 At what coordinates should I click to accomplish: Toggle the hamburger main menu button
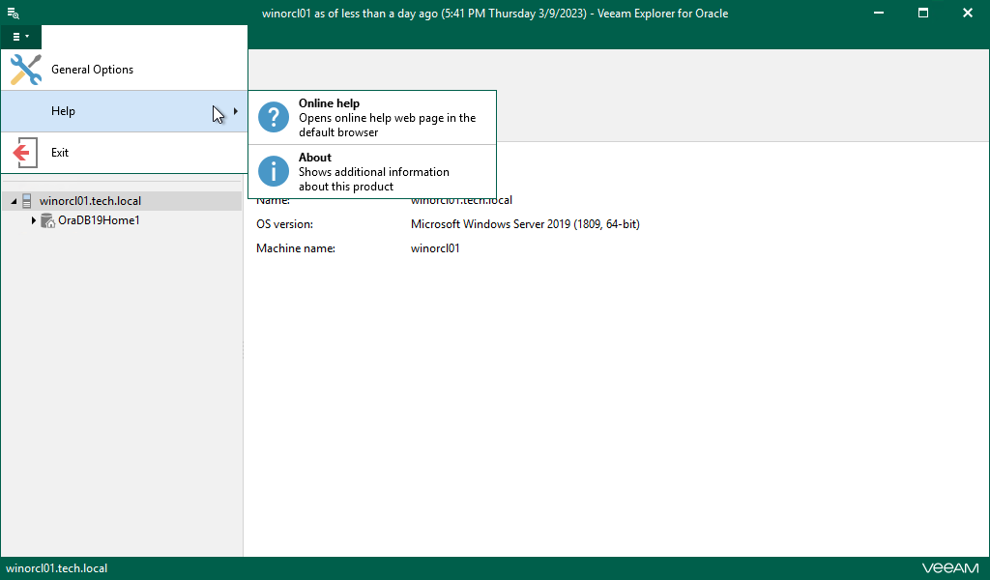coord(21,37)
